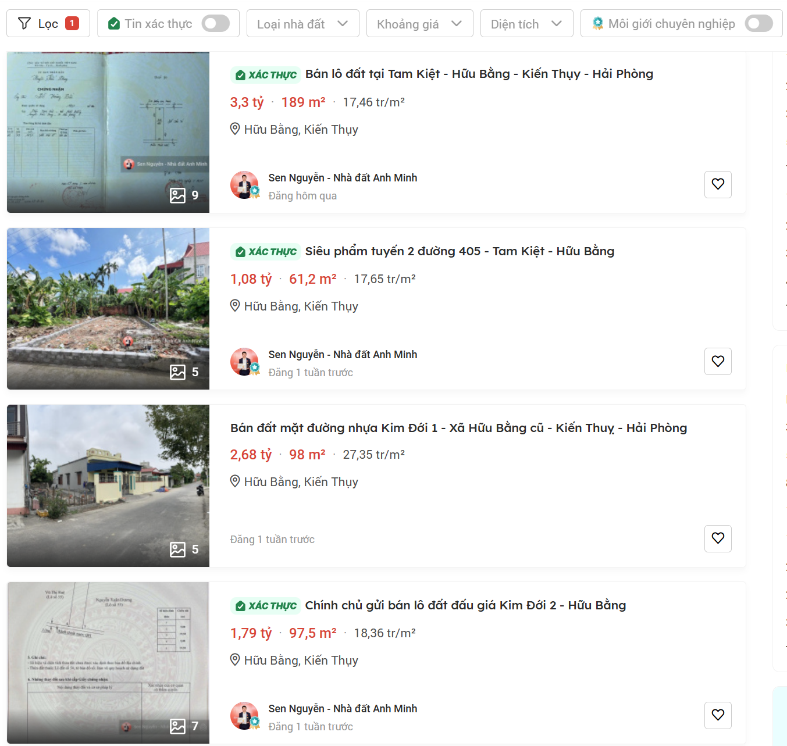Enable the Môi giới chuyên nghiệp switch

758,23
